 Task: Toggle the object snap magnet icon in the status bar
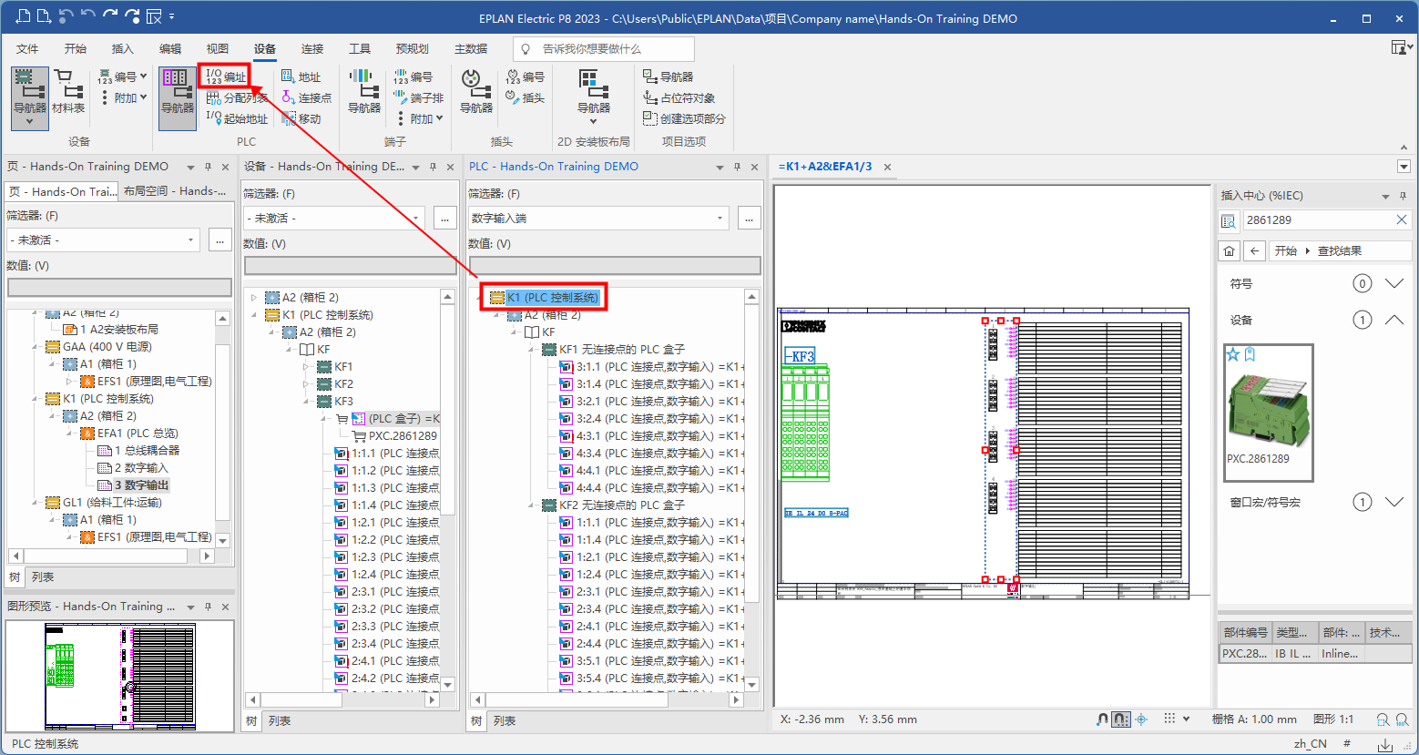pyautogui.click(x=1102, y=719)
